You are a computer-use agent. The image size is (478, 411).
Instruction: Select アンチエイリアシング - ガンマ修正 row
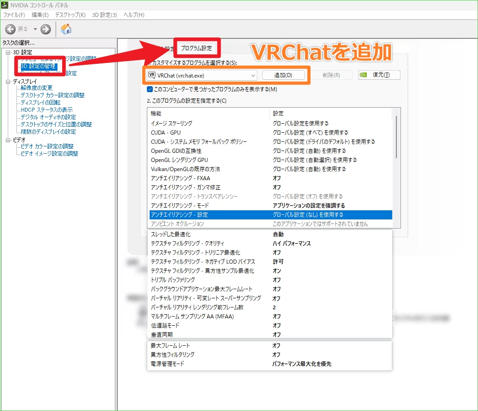[271, 187]
